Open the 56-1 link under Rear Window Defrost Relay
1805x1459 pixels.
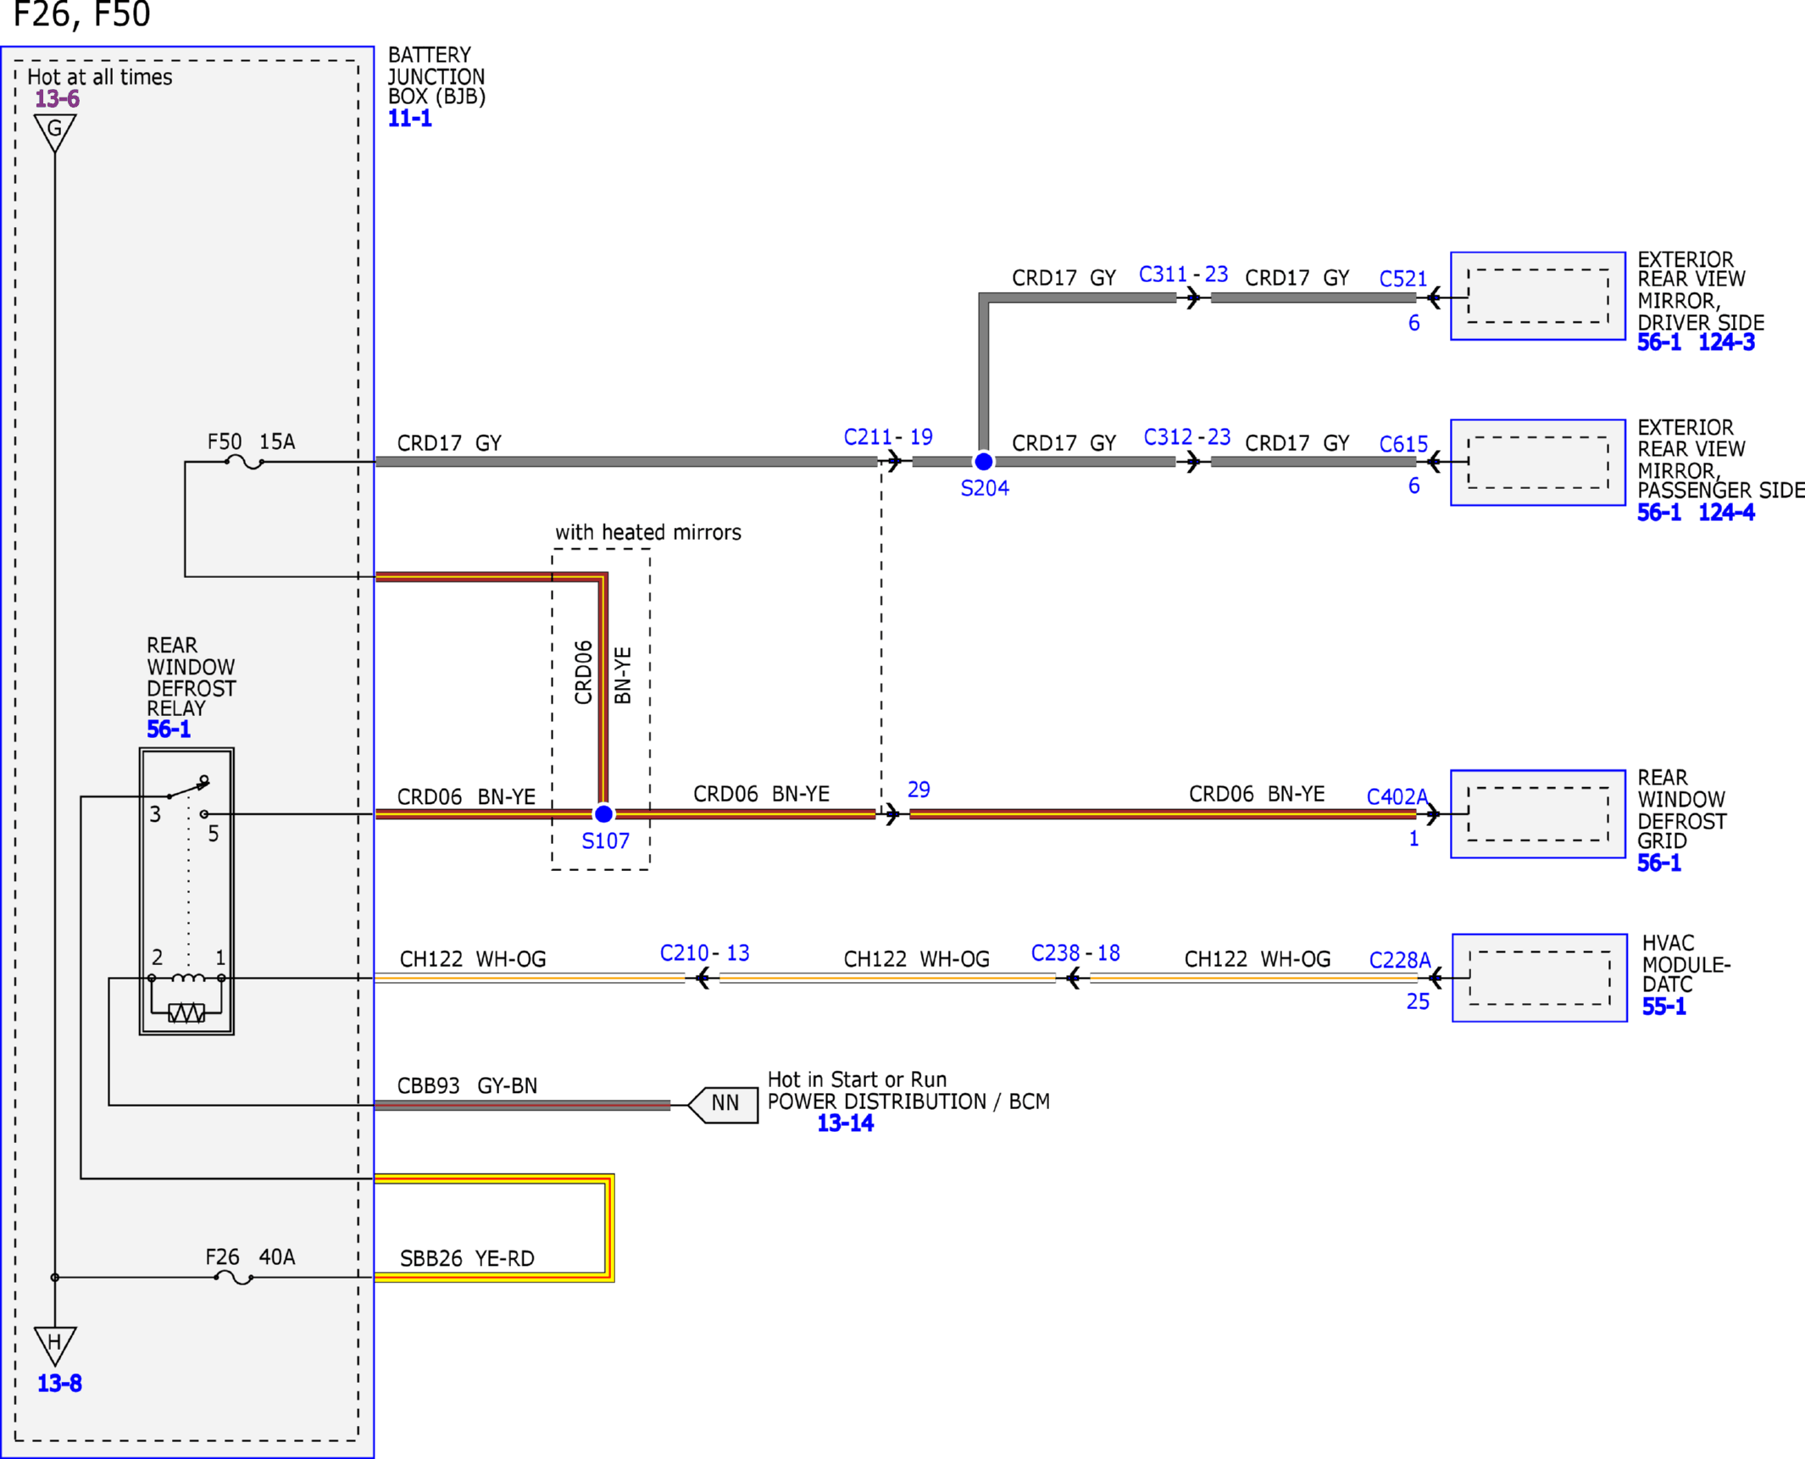(169, 729)
